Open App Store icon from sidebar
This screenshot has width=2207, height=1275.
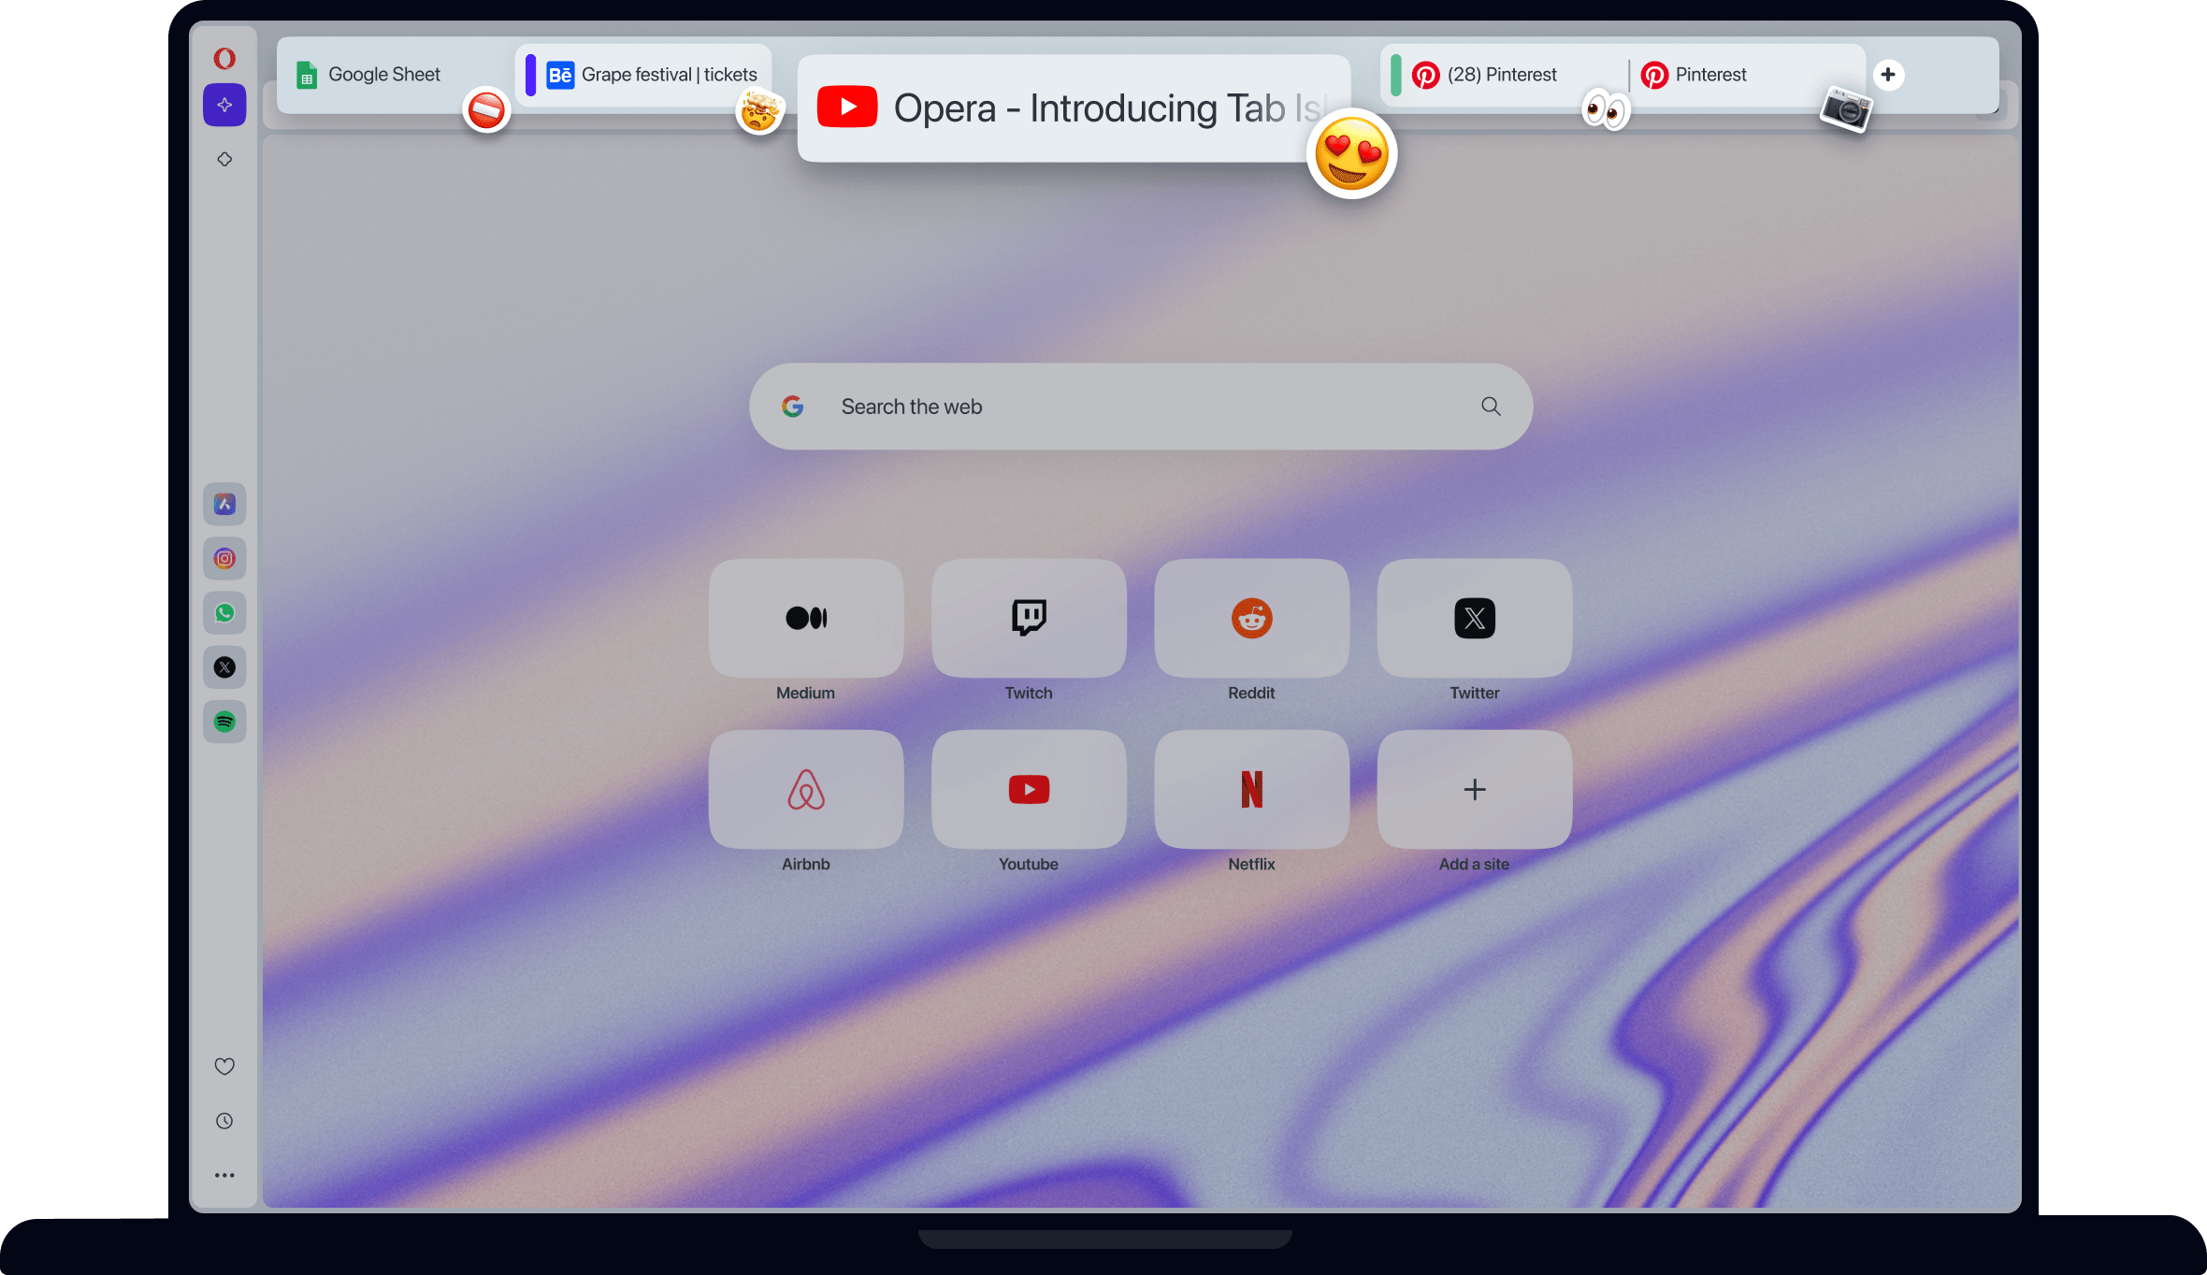click(224, 504)
